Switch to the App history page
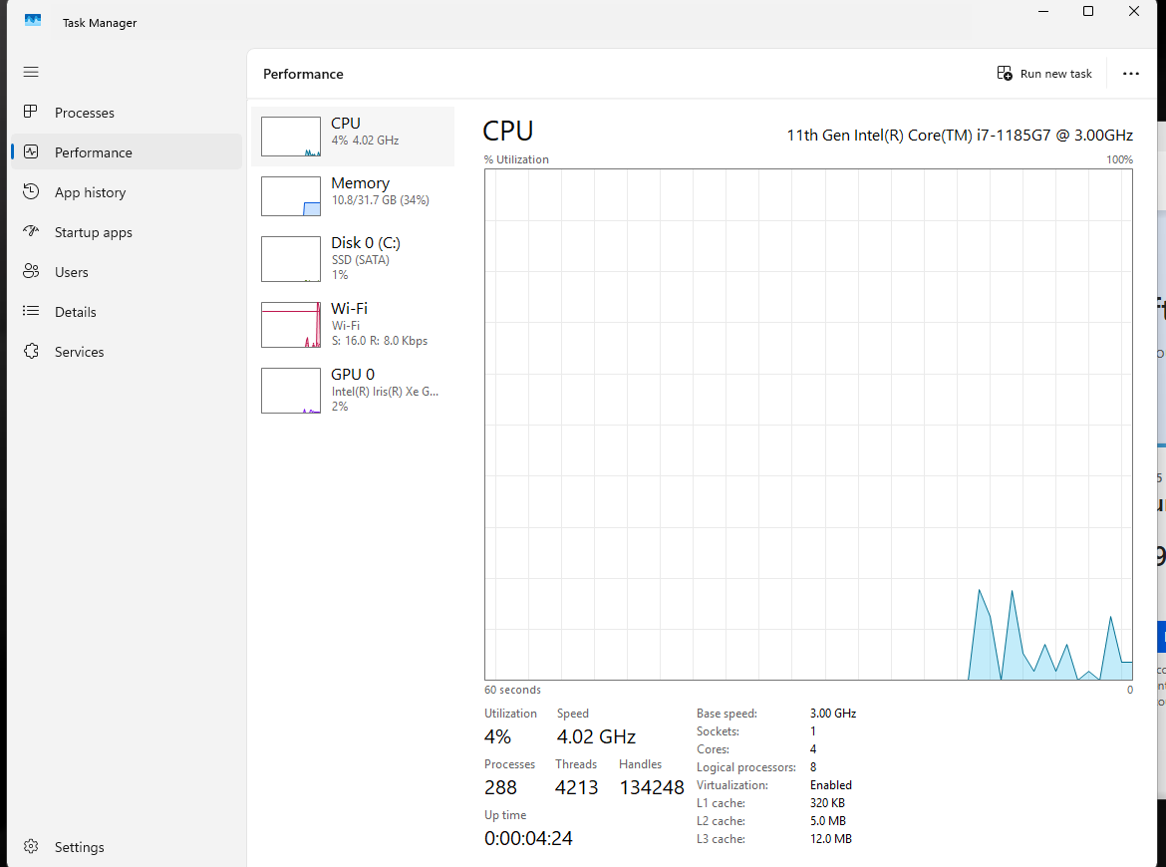This screenshot has height=867, width=1166. click(90, 192)
